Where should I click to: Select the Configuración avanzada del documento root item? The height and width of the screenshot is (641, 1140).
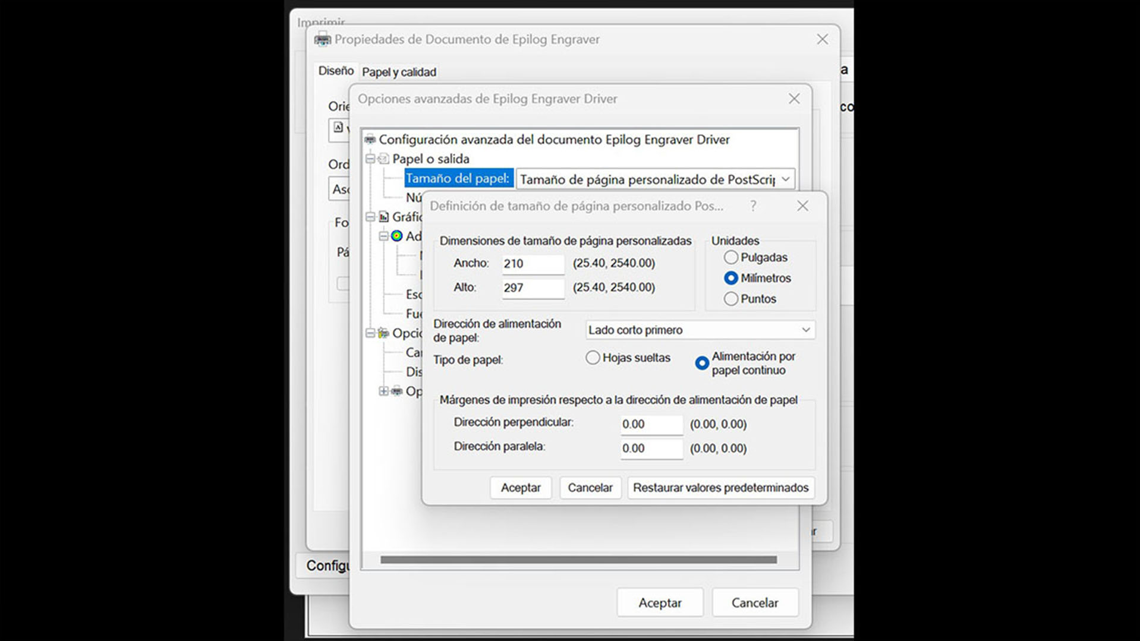(x=554, y=140)
